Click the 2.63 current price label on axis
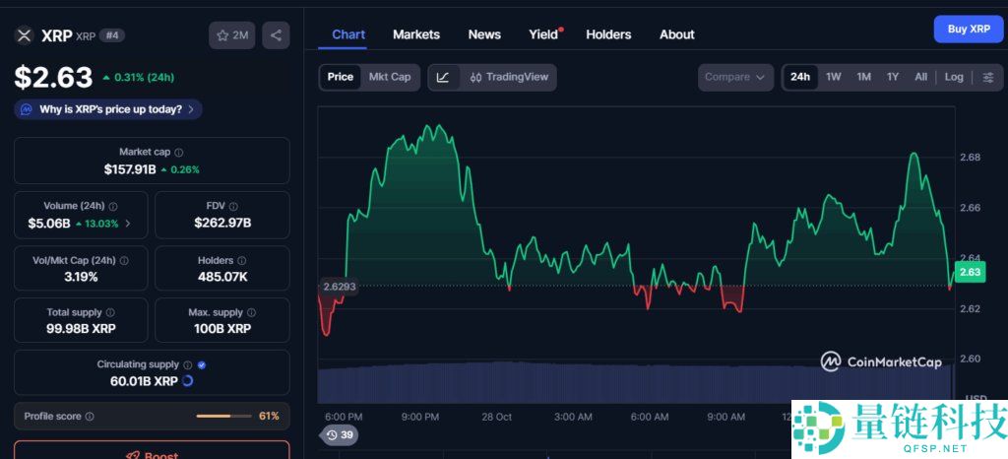This screenshot has height=459, width=1008. (970, 272)
